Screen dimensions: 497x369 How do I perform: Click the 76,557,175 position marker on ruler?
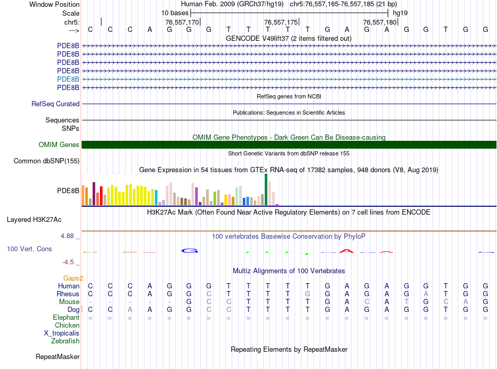click(283, 23)
